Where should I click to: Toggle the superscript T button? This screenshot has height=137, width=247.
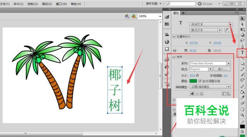coord(223,94)
